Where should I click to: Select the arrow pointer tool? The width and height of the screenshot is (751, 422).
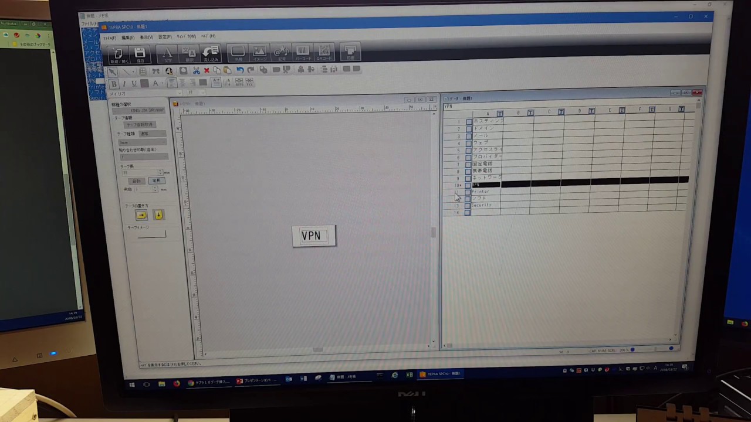pos(113,72)
